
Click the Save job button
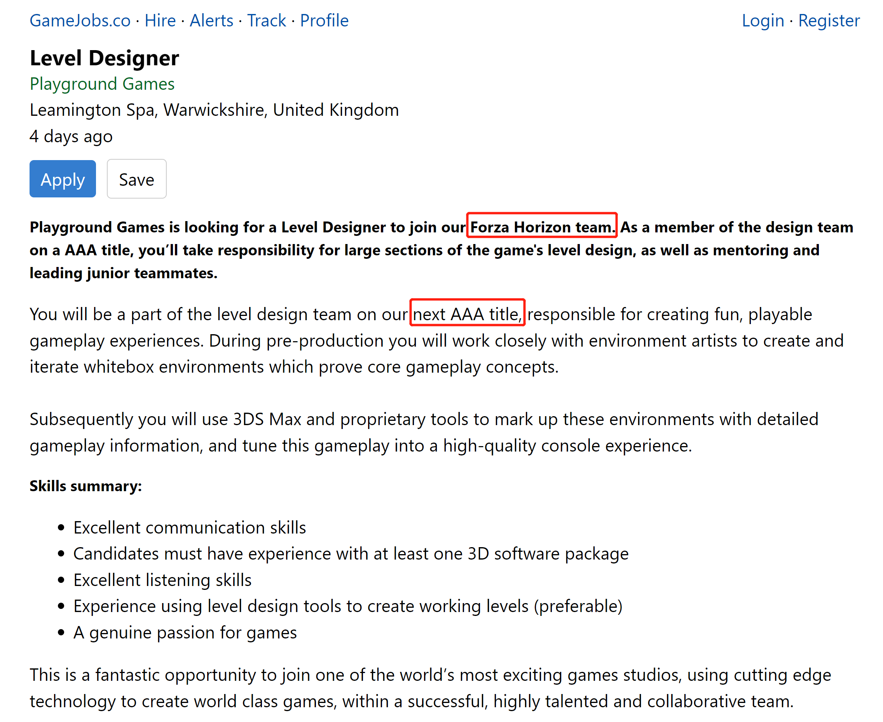coord(136,179)
